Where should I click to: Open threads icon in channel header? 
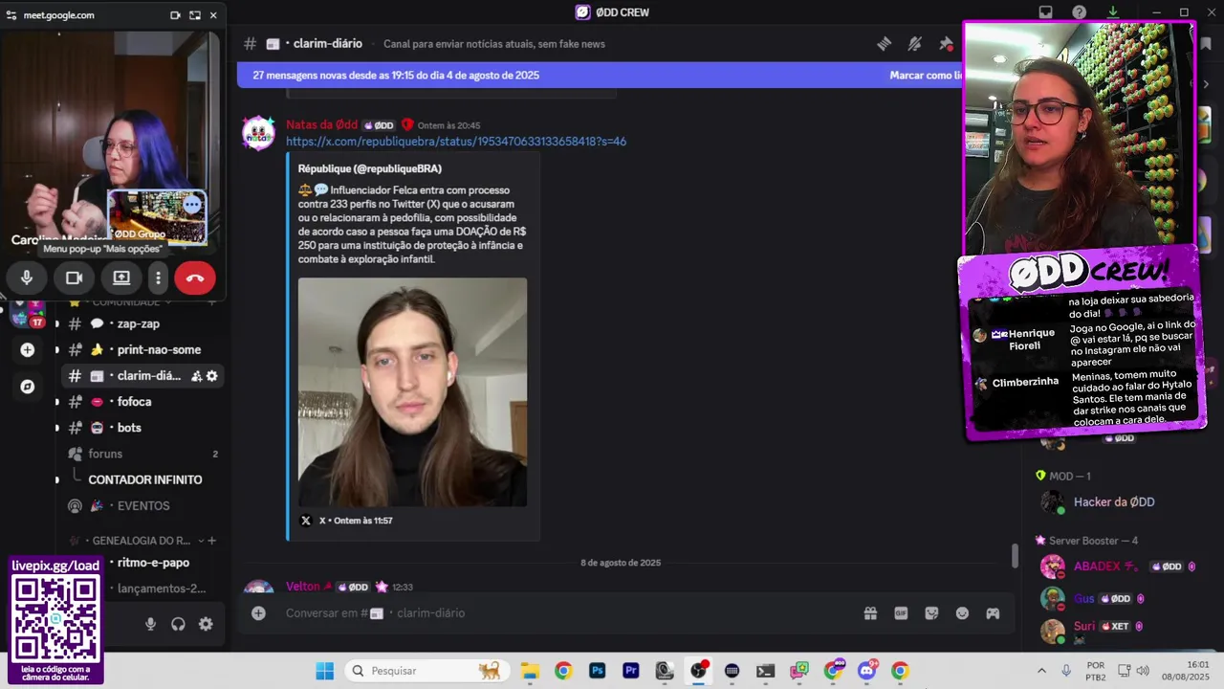tap(884, 43)
